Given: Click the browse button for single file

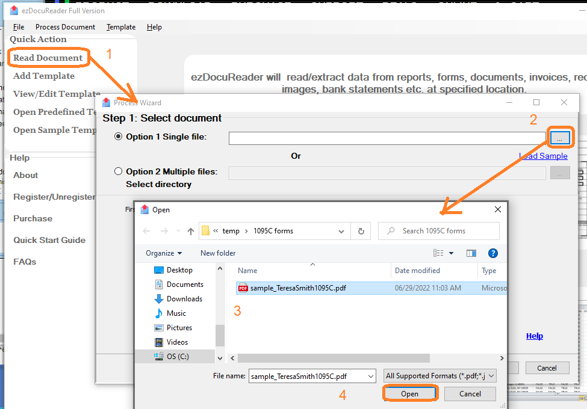Looking at the screenshot, I should pos(559,138).
